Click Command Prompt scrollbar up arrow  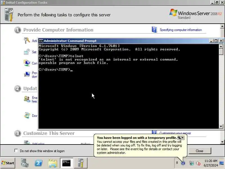221,46
